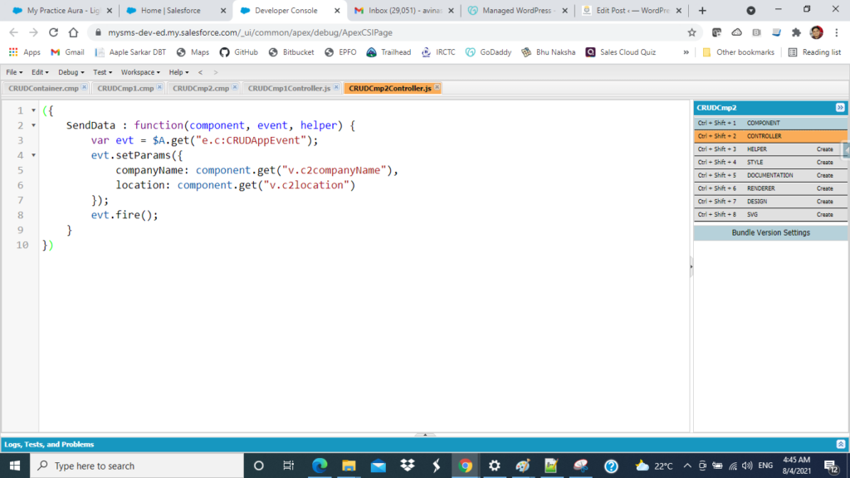Switch to CRUDCmp1Controller.js tab
This screenshot has height=478, width=850.
coord(289,88)
